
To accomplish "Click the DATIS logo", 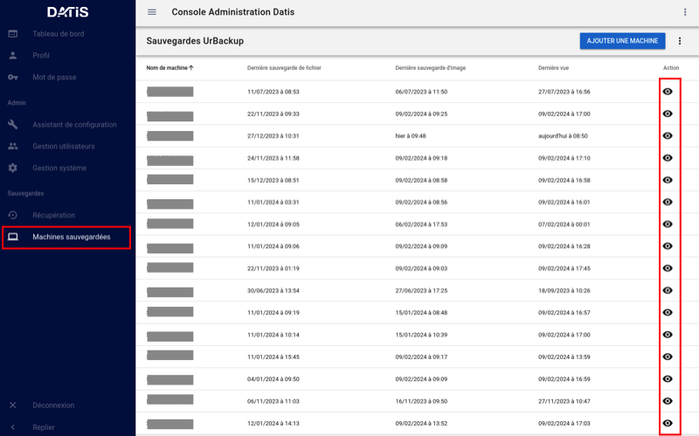I will pyautogui.click(x=68, y=12).
